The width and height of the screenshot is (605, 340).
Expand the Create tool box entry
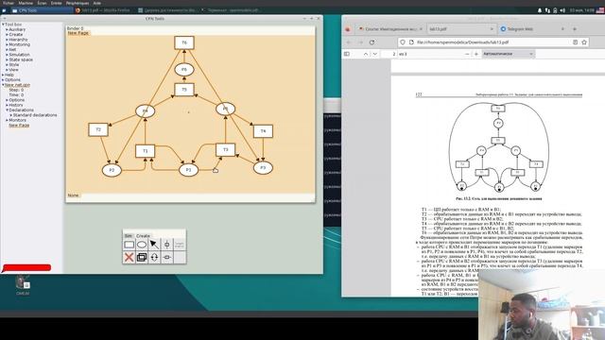click(7, 34)
